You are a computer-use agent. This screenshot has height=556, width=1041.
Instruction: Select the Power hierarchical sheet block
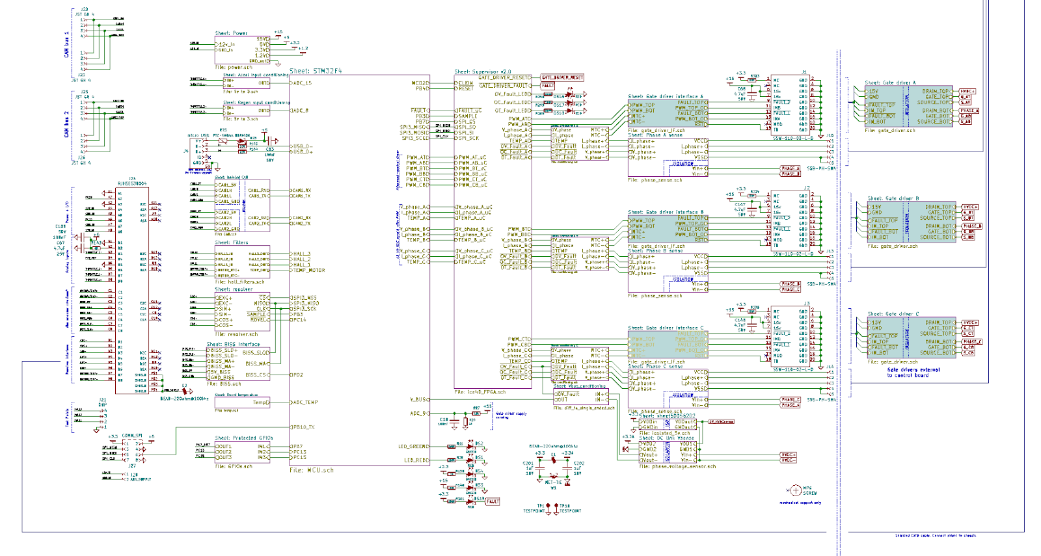click(243, 50)
